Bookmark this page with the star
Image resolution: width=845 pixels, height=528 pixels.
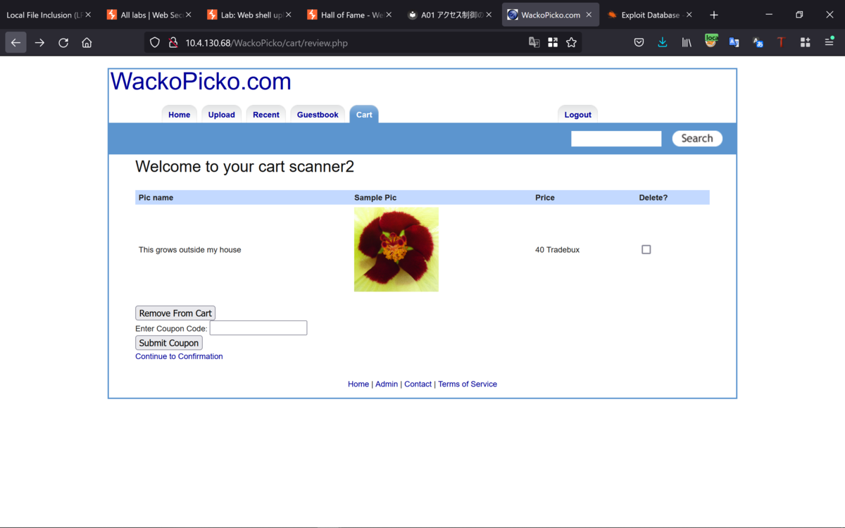tap(571, 43)
